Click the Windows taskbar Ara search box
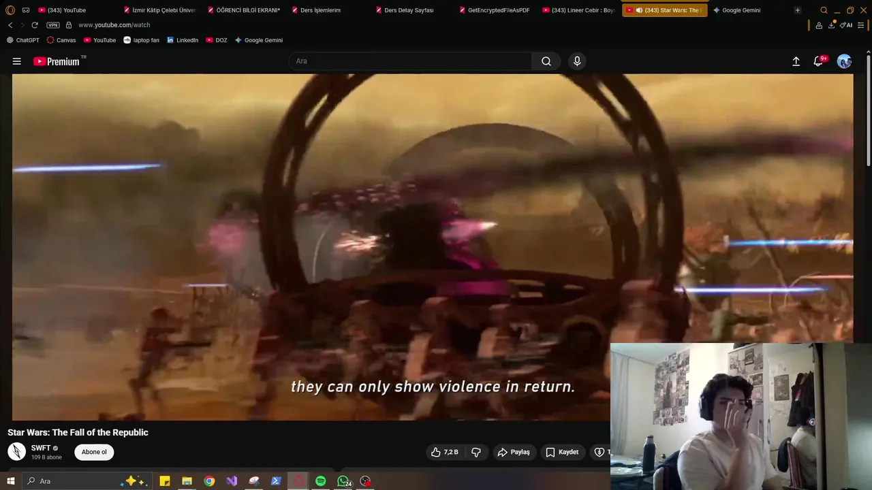872x490 pixels. coord(87,481)
